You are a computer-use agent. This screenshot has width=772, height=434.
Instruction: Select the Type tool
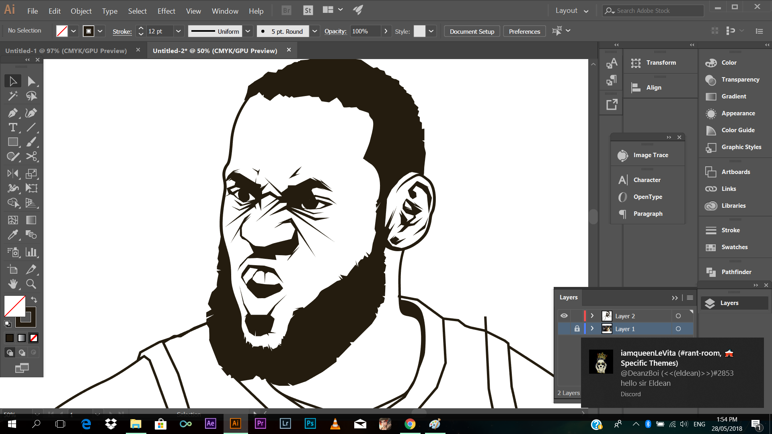(13, 127)
